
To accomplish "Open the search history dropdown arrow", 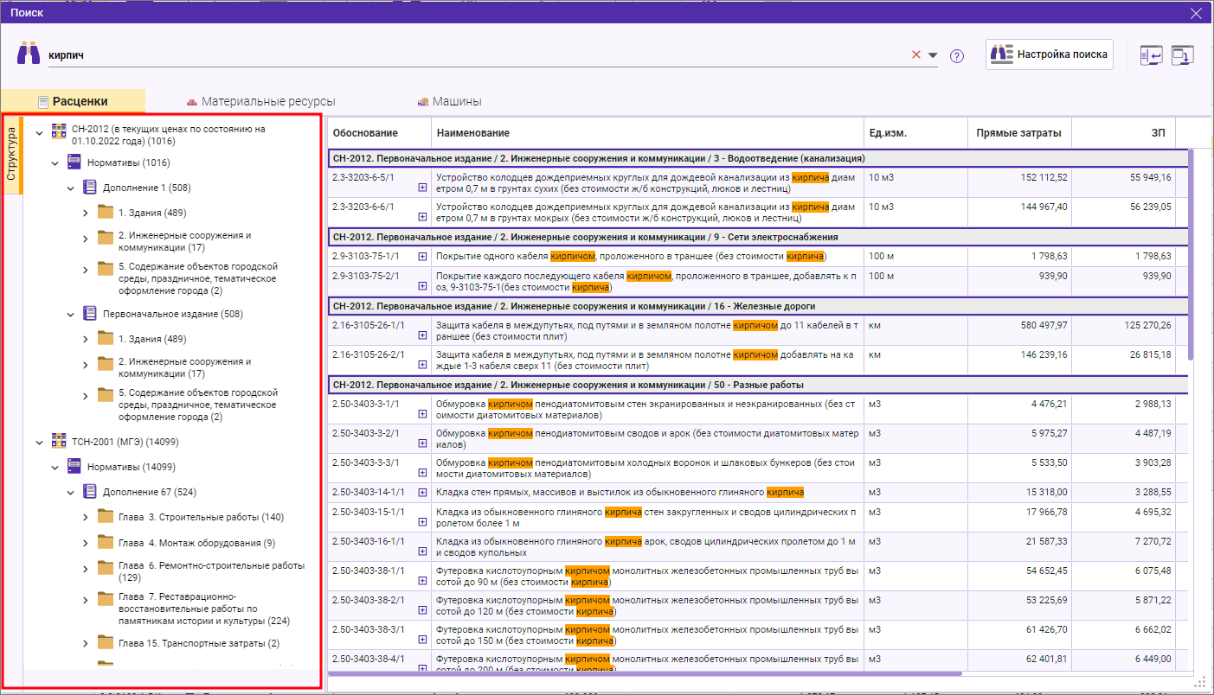I will [933, 55].
